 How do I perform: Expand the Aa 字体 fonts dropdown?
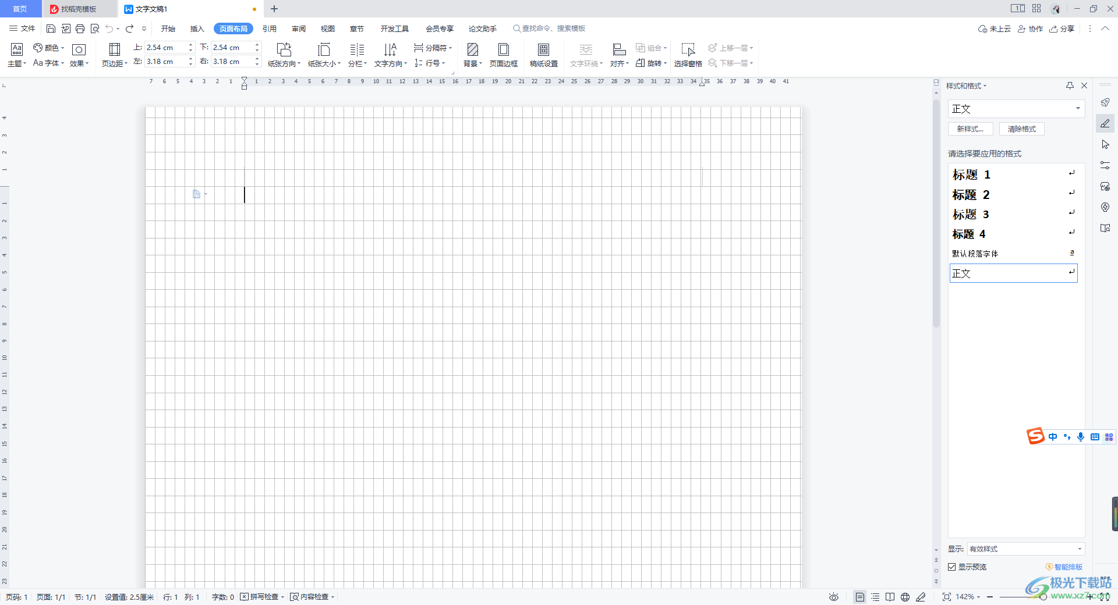tap(49, 63)
